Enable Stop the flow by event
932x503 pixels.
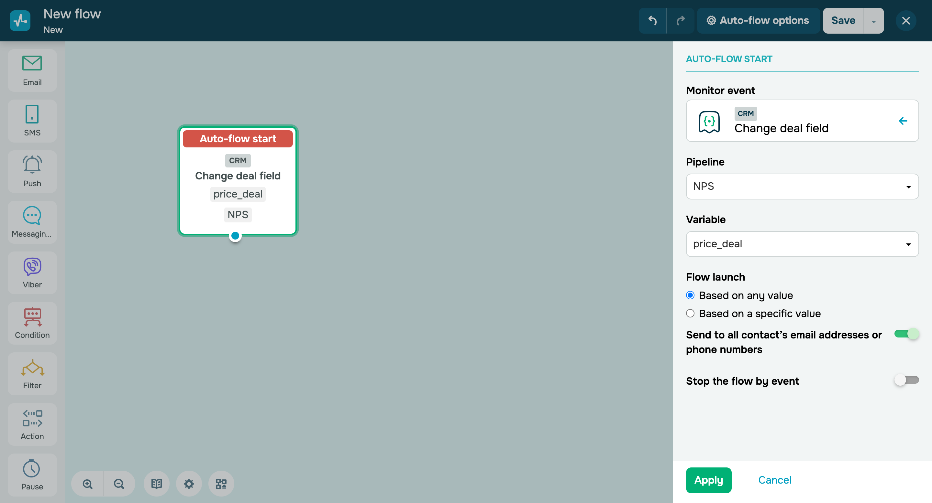point(906,380)
